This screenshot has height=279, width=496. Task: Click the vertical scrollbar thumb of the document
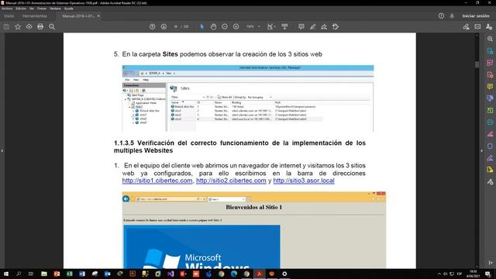coord(477,64)
